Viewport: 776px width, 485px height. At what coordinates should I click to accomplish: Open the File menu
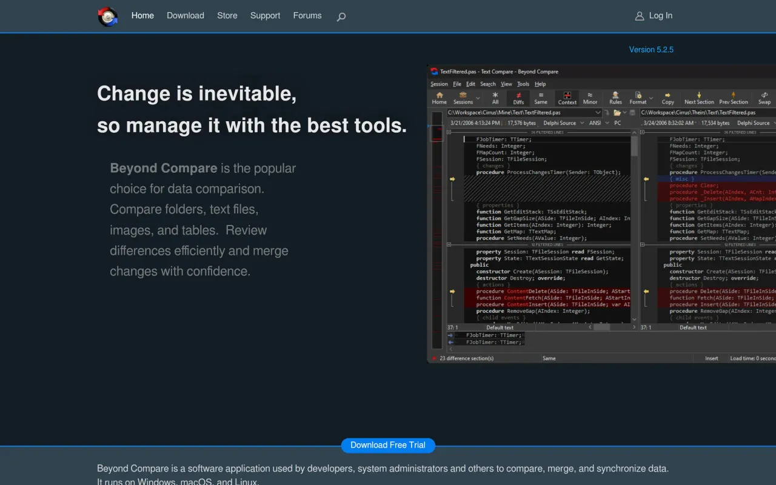(x=457, y=84)
